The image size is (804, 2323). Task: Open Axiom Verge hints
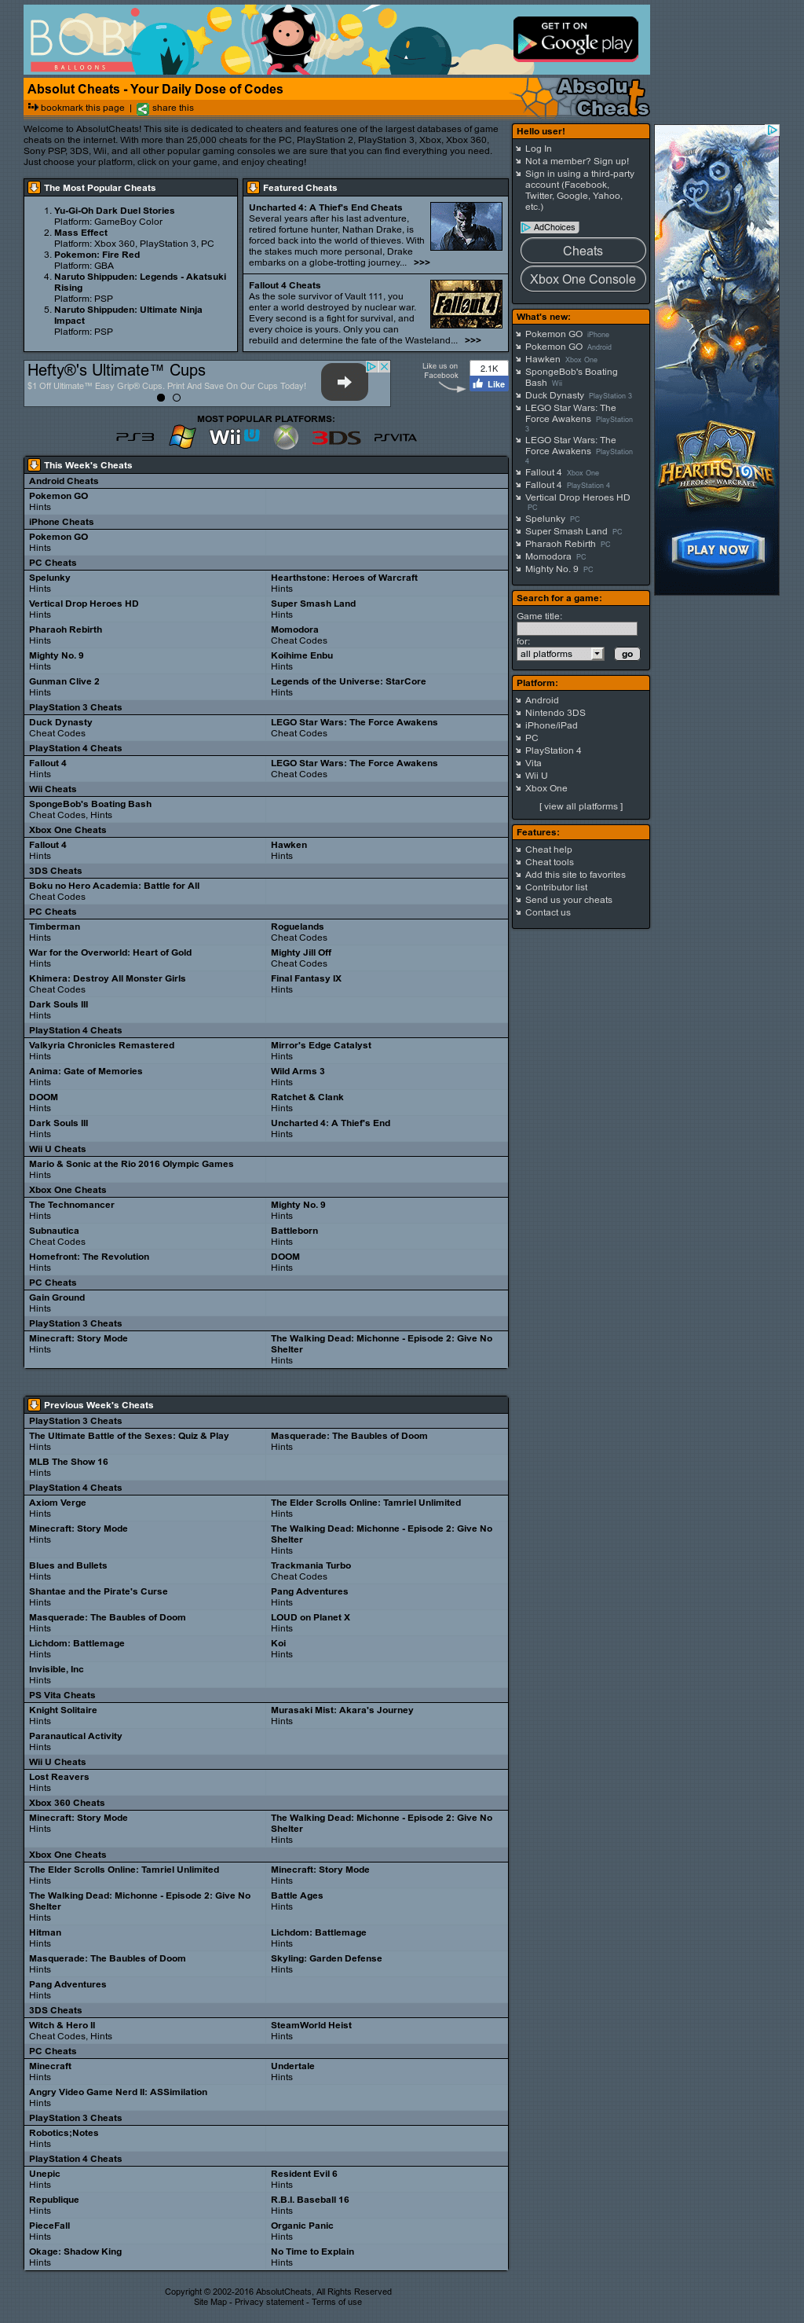(x=57, y=1503)
